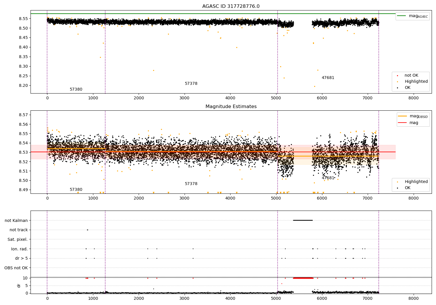The image size is (436, 305).
Task: Click the 8.57 y-tick in middle plot
Action: 23,115
